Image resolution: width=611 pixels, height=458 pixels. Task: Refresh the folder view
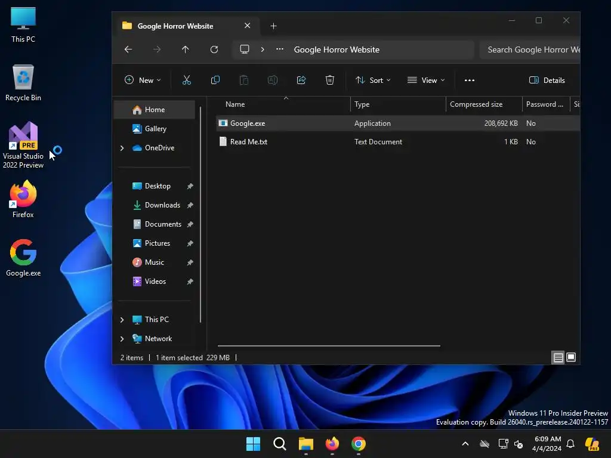214,49
